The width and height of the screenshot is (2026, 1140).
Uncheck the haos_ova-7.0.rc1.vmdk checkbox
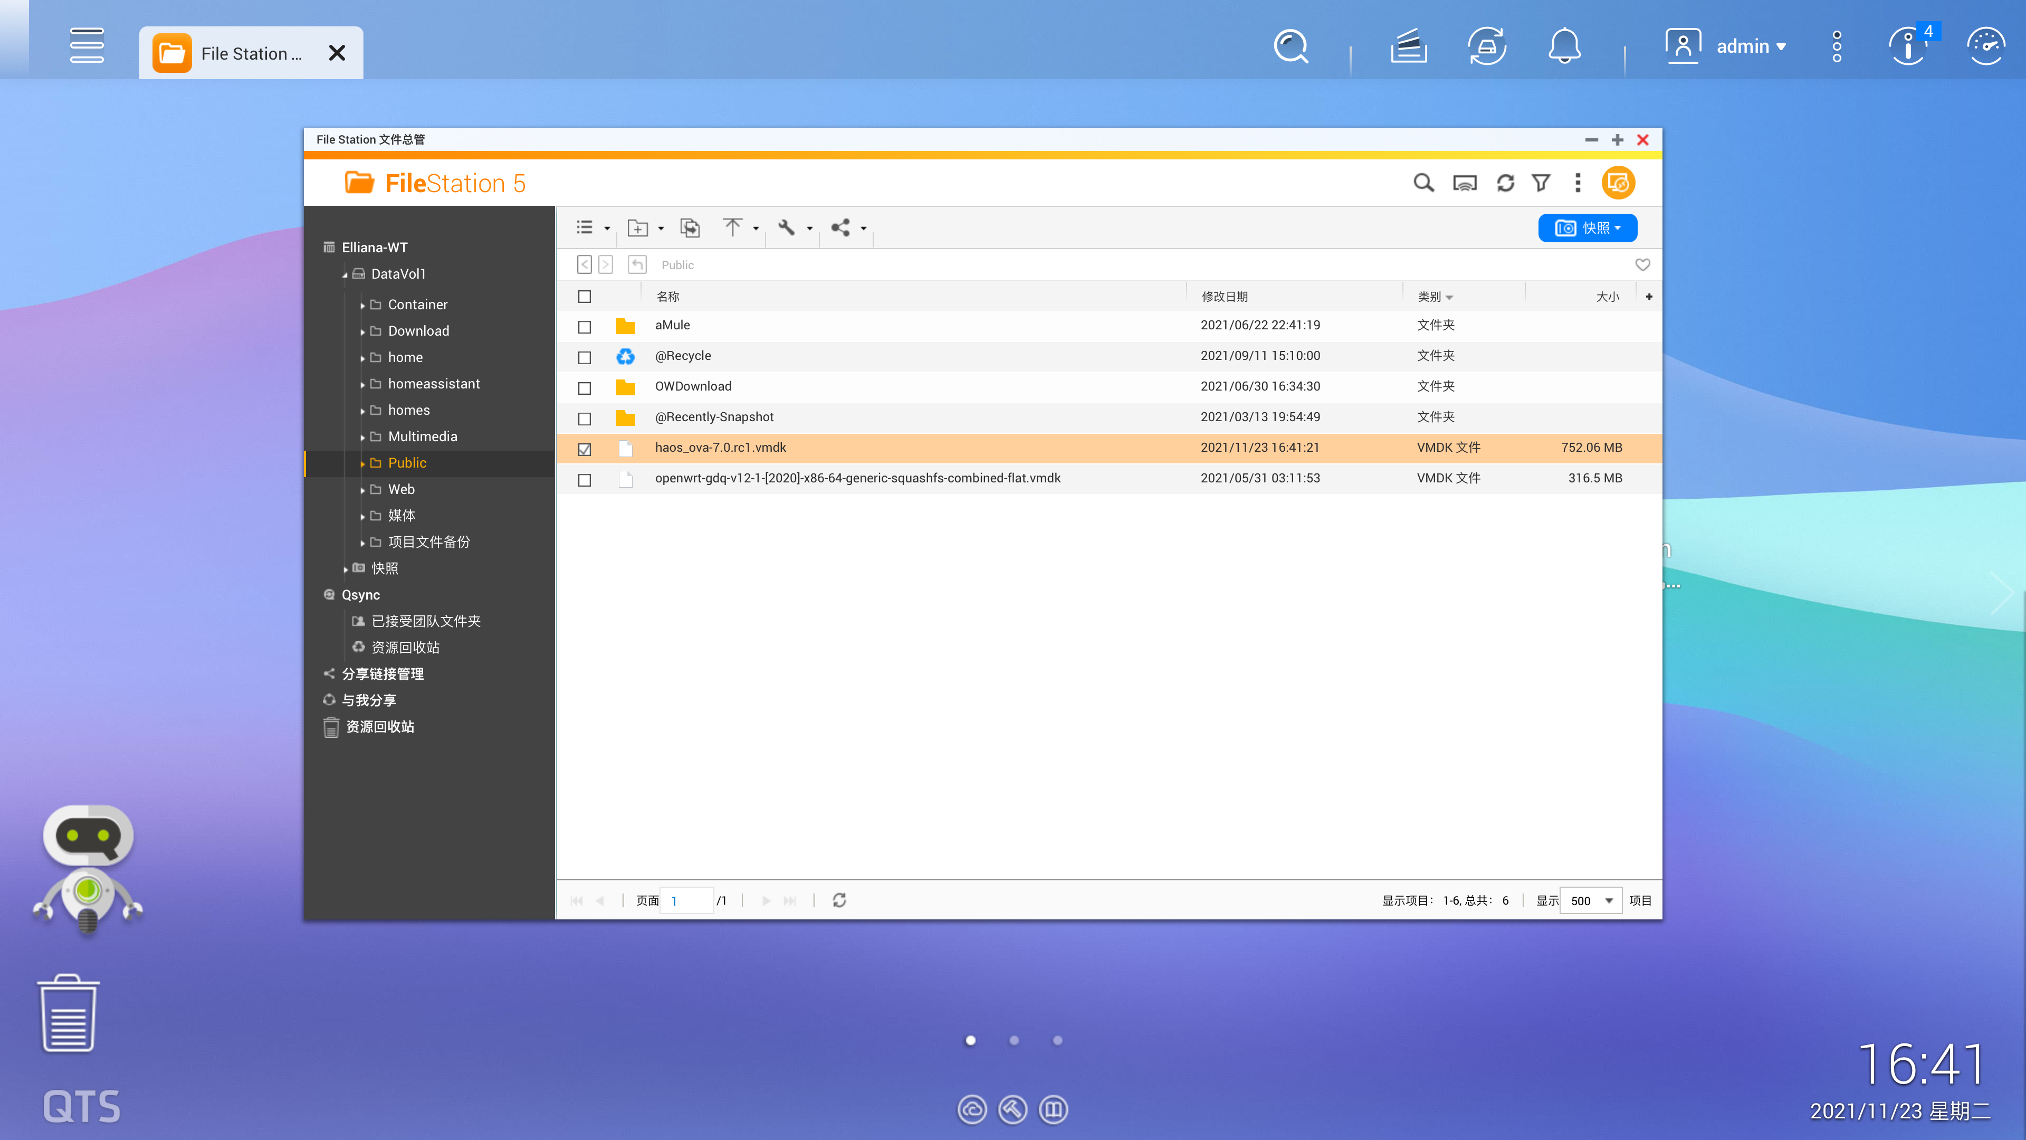point(585,449)
